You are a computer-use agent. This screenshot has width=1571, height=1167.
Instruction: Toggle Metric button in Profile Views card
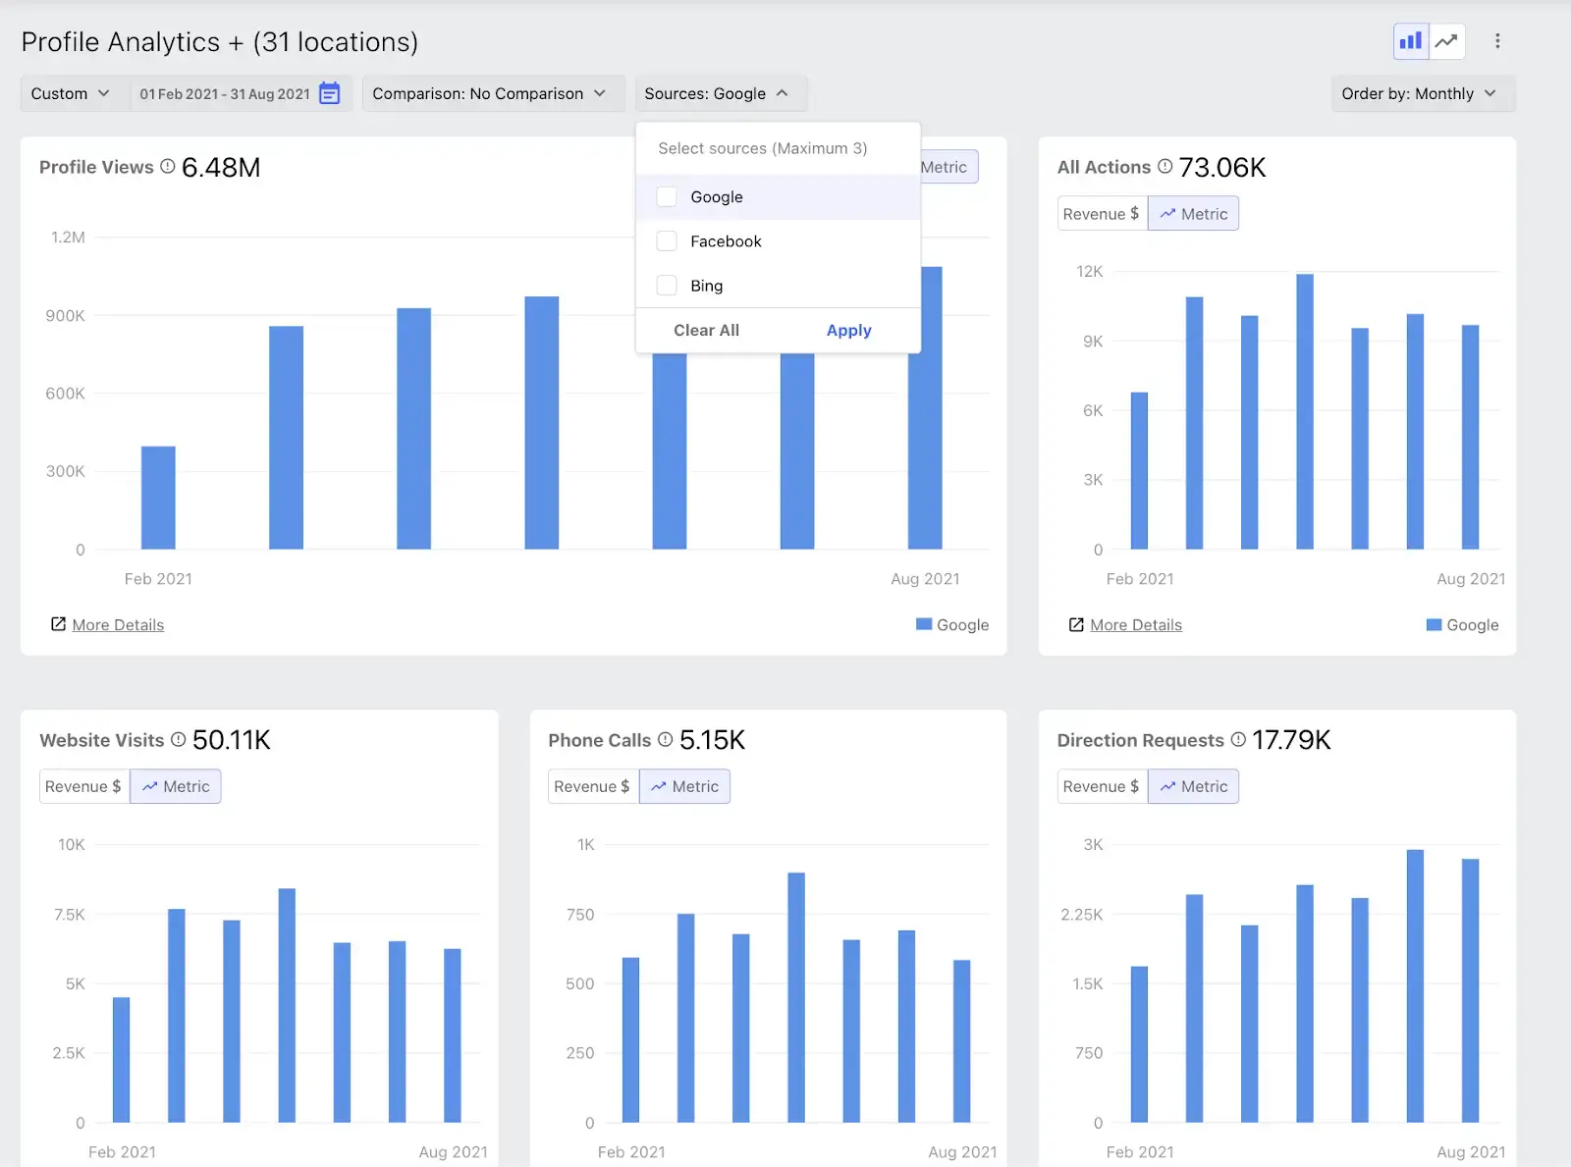(x=949, y=167)
